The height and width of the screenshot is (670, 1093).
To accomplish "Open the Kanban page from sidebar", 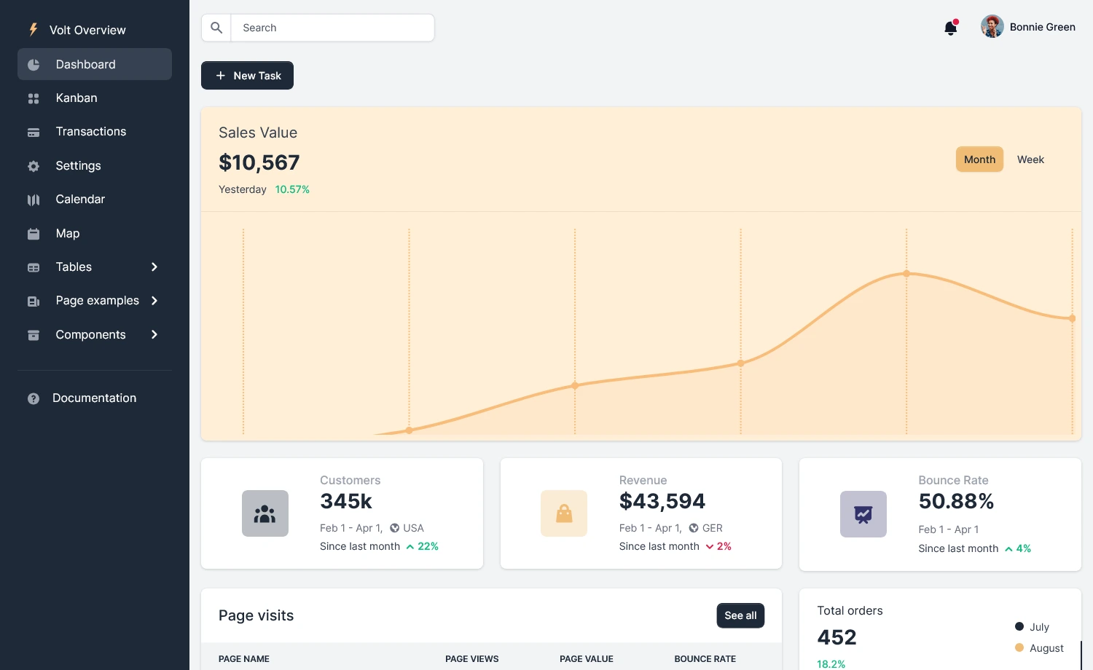I will pos(77,98).
